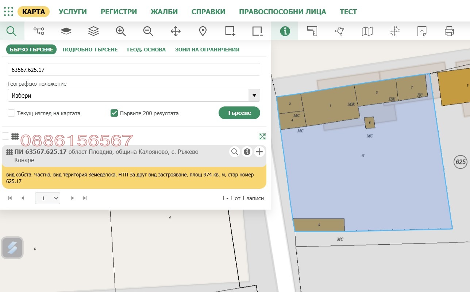The width and height of the screenshot is (470, 292).
Task: Open the layers stack panel icon
Action: coord(93,31)
